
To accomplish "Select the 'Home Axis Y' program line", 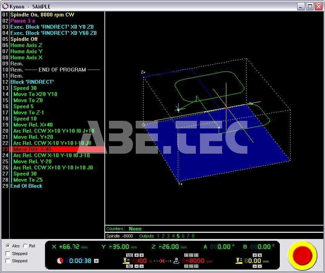I will point(26,51).
